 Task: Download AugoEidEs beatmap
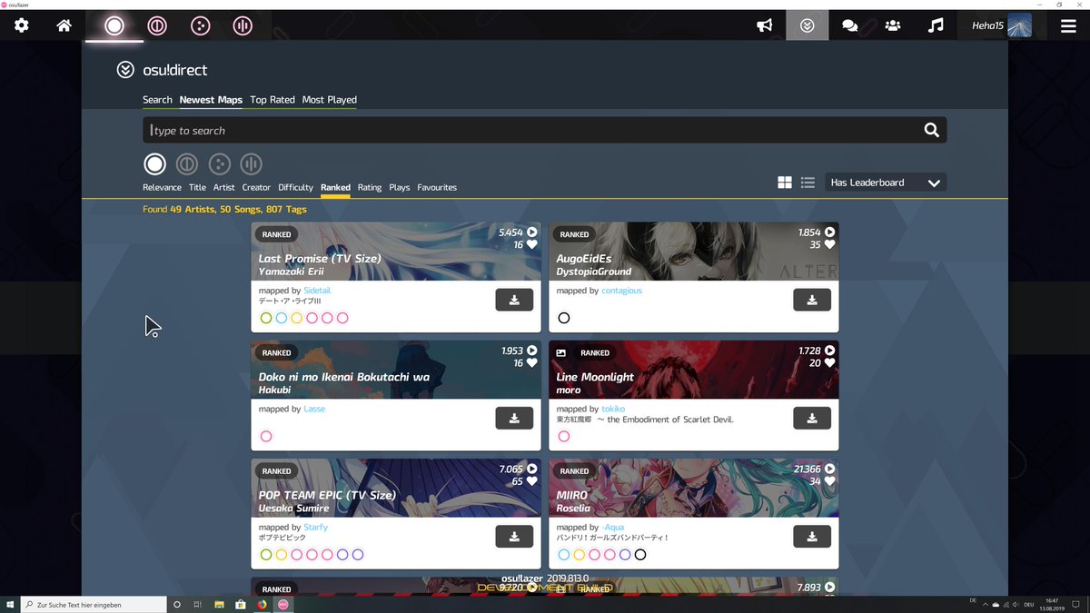[x=812, y=300]
